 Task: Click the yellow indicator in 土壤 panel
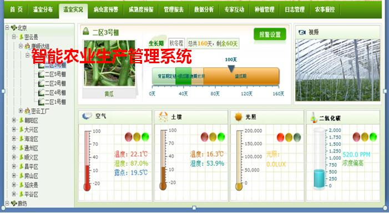coord(213,137)
